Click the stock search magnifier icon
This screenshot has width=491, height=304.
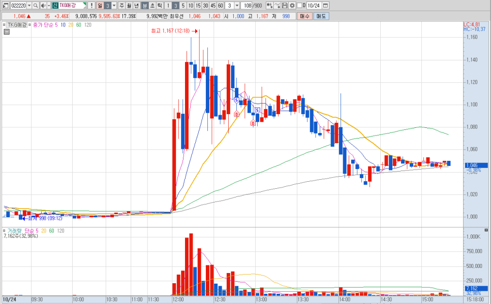coord(36,6)
